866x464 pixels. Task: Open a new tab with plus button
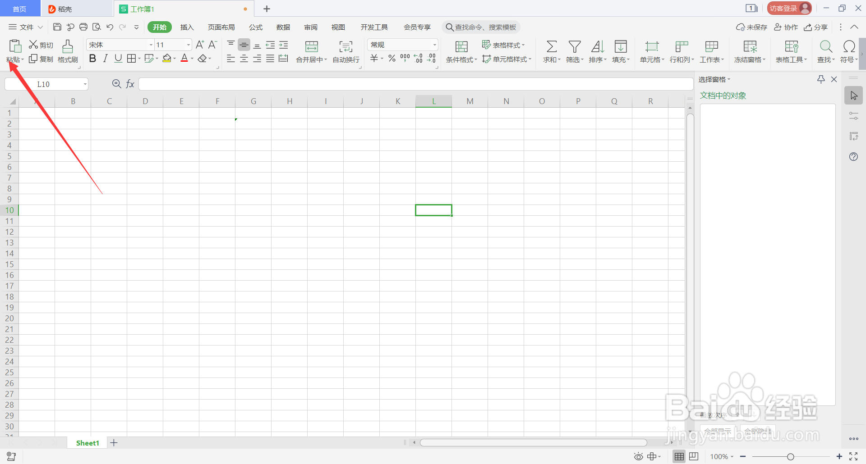[267, 9]
